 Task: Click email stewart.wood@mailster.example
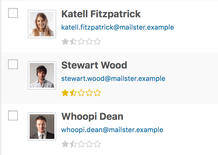[113, 79]
